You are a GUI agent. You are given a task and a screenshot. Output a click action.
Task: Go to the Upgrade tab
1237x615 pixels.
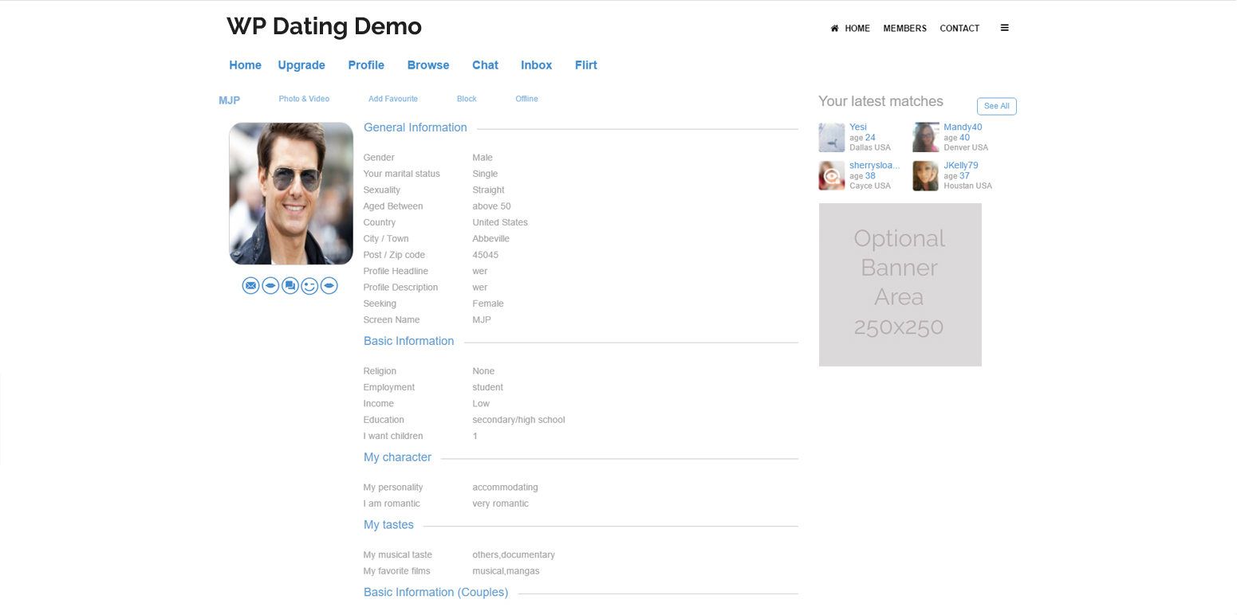click(x=301, y=65)
